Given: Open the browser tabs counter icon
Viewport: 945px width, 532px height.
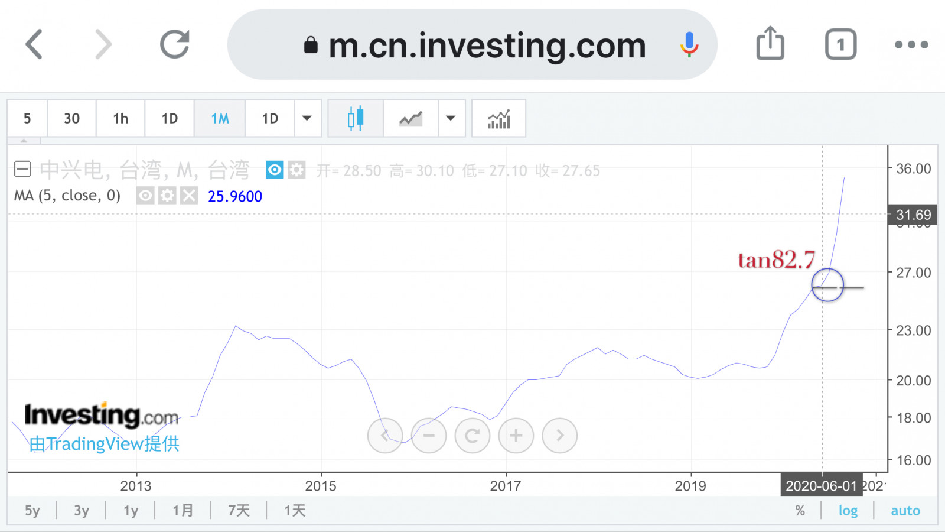Looking at the screenshot, I should point(840,44).
